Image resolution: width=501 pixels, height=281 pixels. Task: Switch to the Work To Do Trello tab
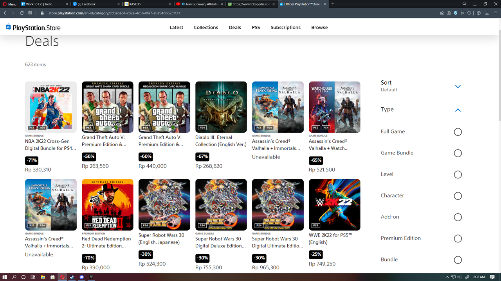(x=44, y=4)
